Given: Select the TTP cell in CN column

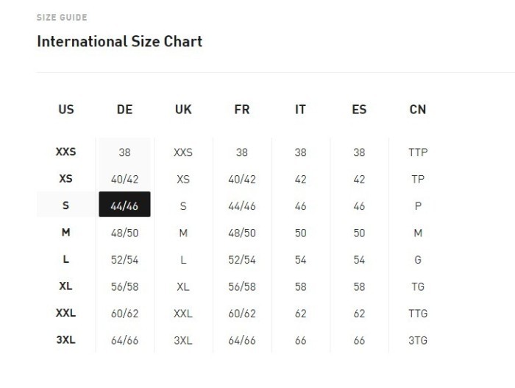Looking at the screenshot, I should [418, 152].
